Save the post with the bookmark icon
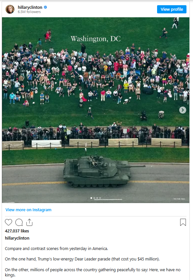 click(183, 222)
